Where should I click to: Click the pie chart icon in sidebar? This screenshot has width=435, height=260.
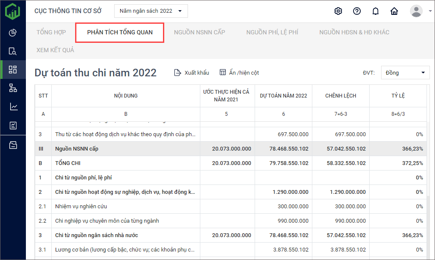coord(13,33)
